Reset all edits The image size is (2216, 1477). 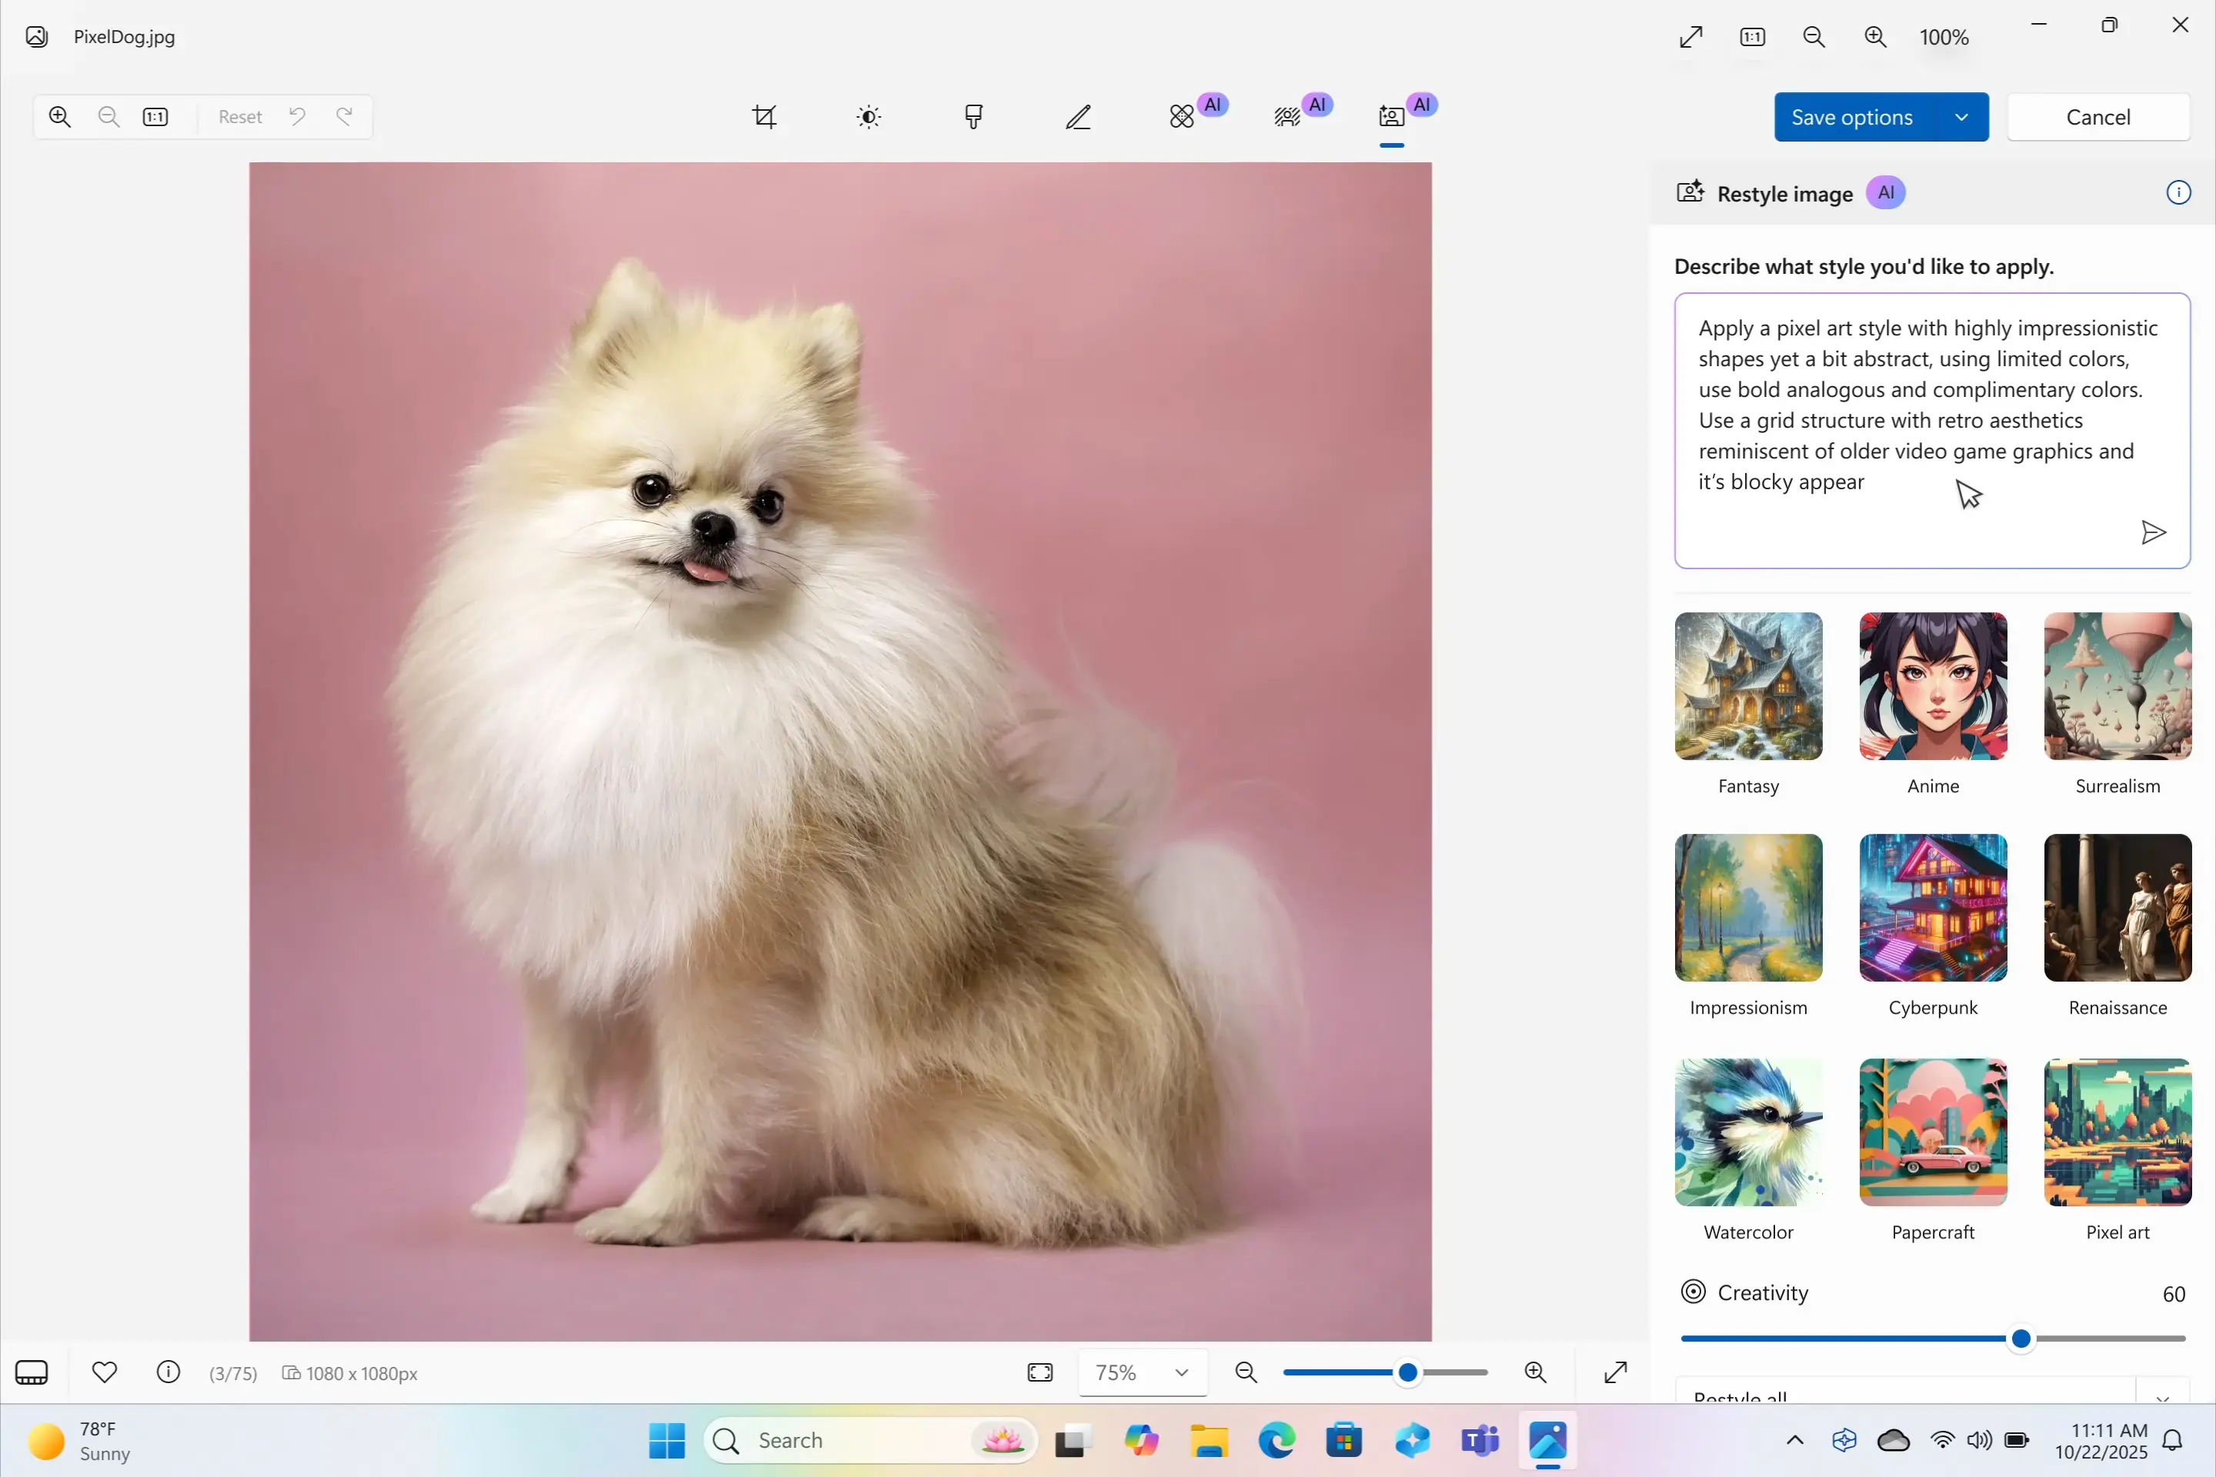point(240,117)
